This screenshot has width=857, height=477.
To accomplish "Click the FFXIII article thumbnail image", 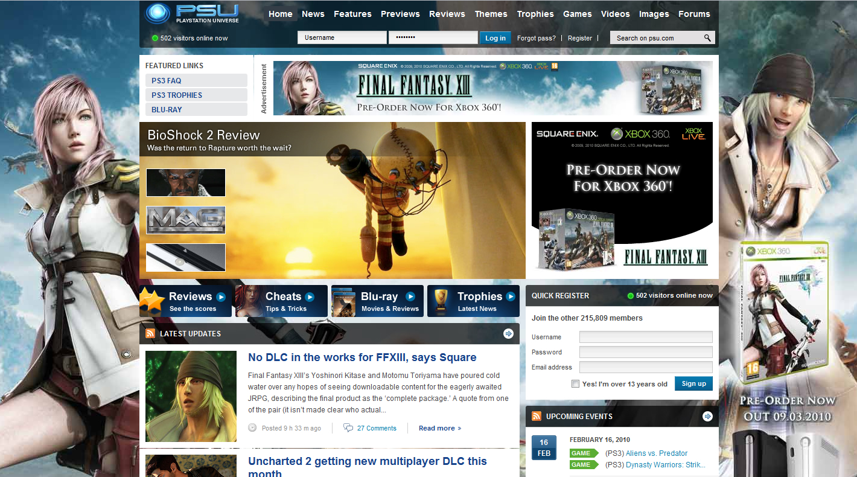I will 191,396.
